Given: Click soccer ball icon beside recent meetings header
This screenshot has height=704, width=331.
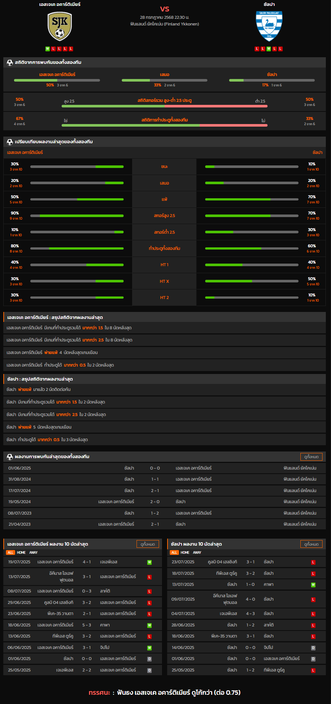Looking at the screenshot, I should coord(10,457).
